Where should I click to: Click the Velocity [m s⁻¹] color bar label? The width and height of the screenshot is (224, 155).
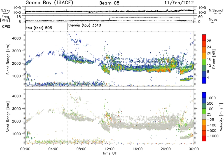coord(221,117)
